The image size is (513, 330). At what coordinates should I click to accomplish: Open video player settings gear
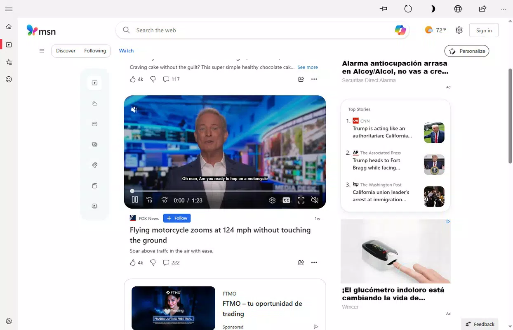[x=272, y=200]
